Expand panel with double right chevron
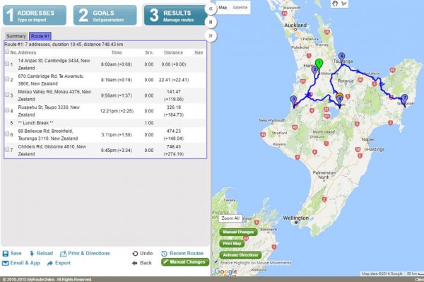The width and height of the screenshot is (424, 282). (x=211, y=35)
